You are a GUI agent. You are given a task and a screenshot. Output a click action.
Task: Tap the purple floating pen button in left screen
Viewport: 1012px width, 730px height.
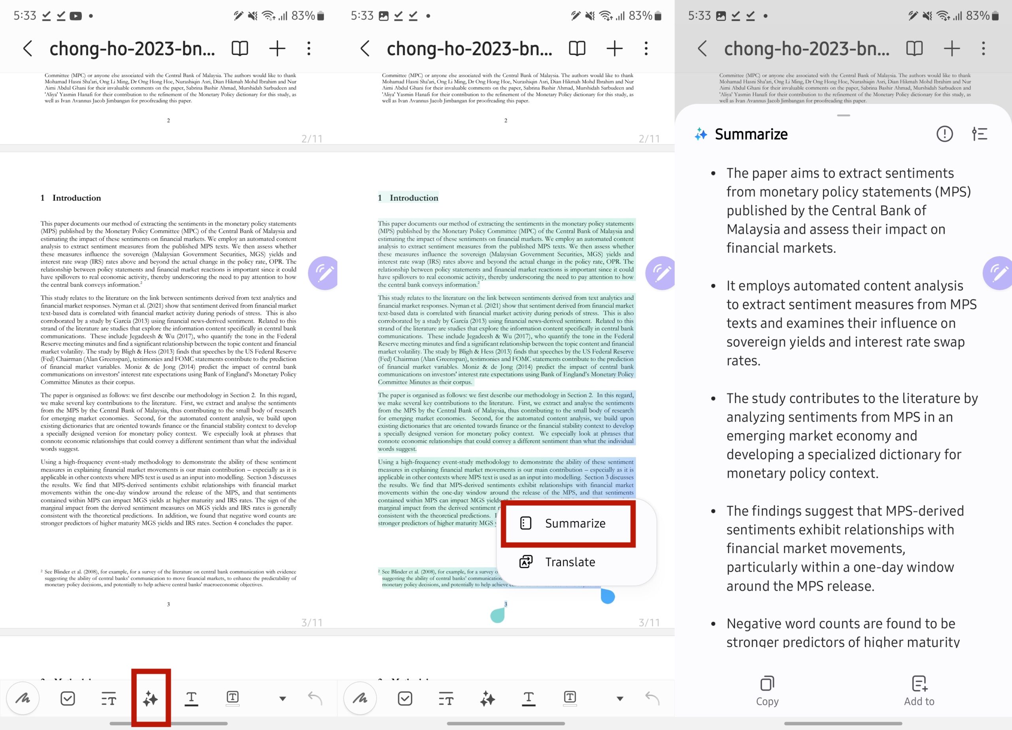[323, 273]
